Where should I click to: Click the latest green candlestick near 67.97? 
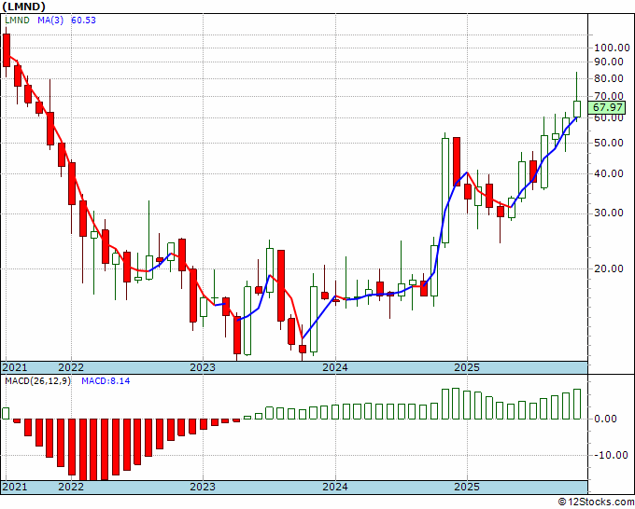pos(577,109)
